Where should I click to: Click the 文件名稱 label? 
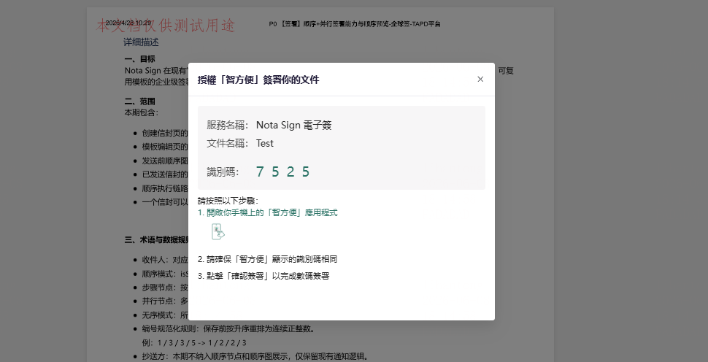[228, 144]
